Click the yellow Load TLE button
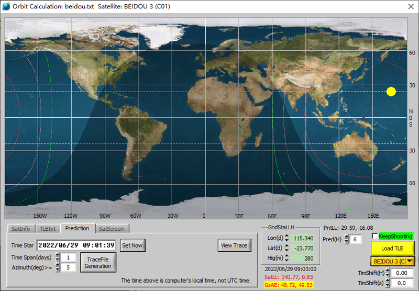 point(392,248)
